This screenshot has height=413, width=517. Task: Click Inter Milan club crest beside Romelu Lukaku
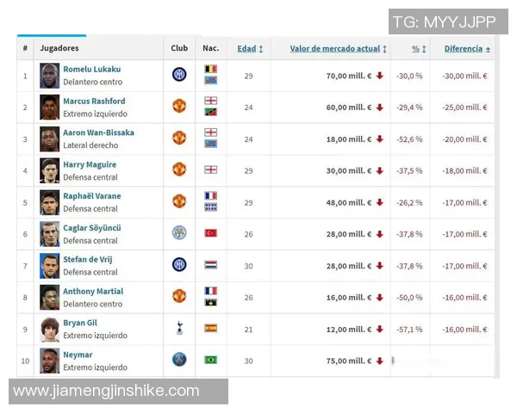coord(179,75)
